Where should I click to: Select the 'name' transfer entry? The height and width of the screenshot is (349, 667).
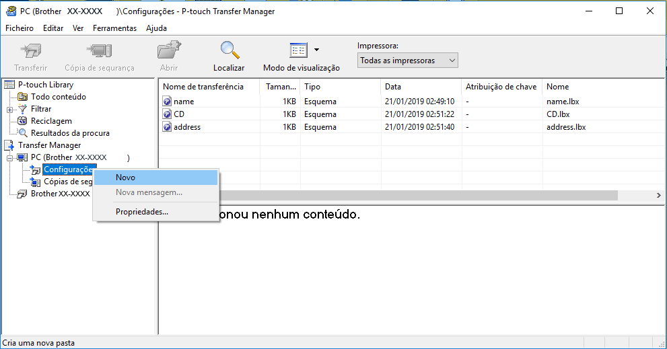pyautogui.click(x=184, y=101)
